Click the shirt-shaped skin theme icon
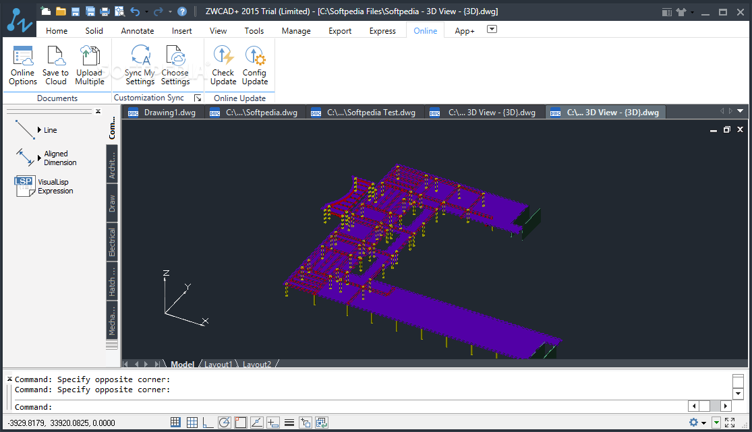Image resolution: width=752 pixels, height=432 pixels. click(681, 12)
